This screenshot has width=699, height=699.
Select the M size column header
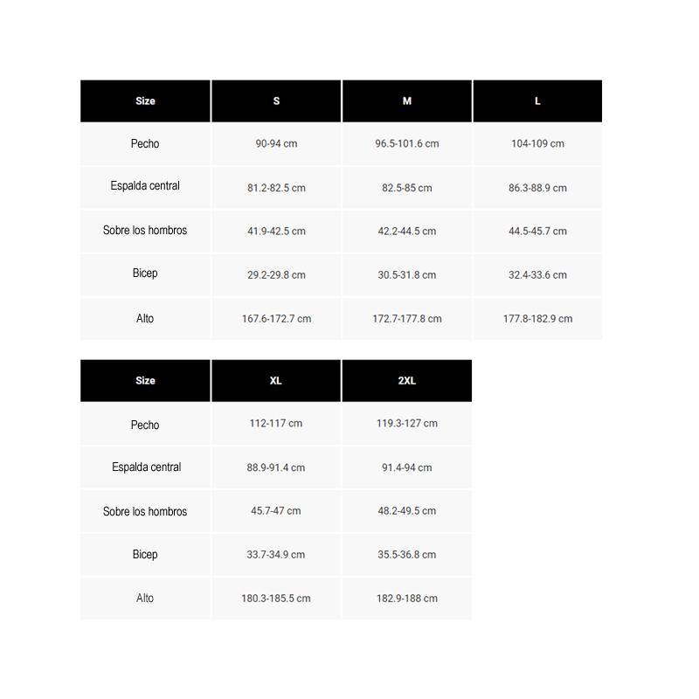tap(406, 101)
